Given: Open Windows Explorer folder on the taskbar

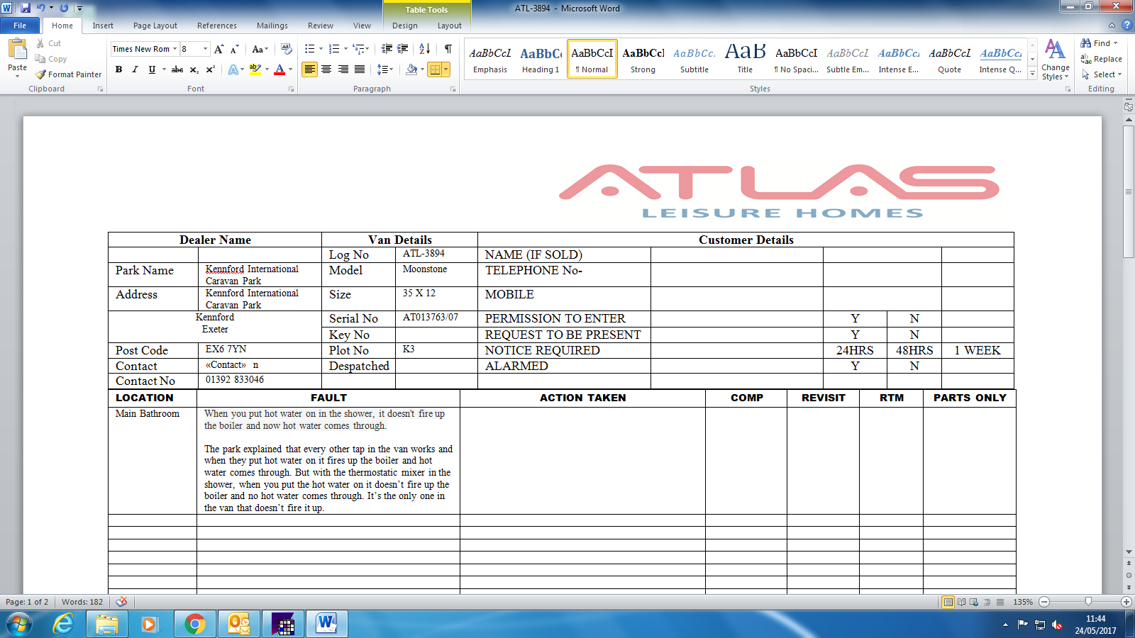Looking at the screenshot, I should (107, 625).
